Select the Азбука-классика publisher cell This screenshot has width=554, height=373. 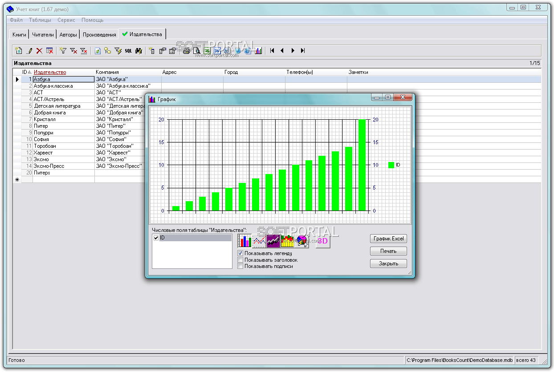coord(64,86)
